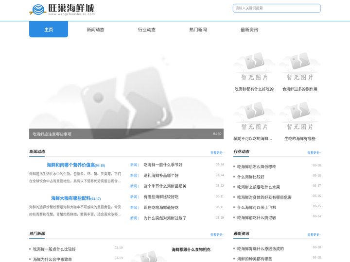Open news item 送礼海鲜补品哪个好
350x262 pixels.
161,176
